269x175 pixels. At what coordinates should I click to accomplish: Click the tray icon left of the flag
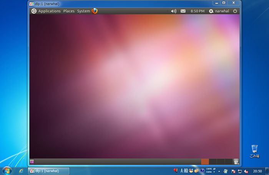[226, 171]
